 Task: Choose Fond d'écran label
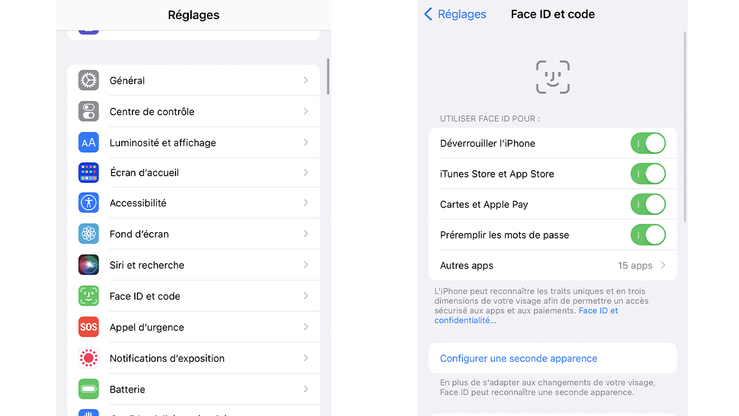(x=139, y=234)
